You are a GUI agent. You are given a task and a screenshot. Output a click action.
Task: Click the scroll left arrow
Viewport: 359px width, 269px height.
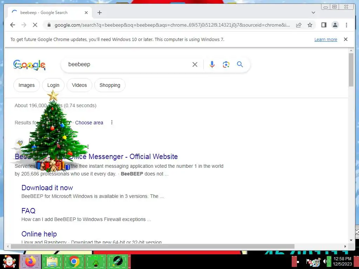coord(8,246)
